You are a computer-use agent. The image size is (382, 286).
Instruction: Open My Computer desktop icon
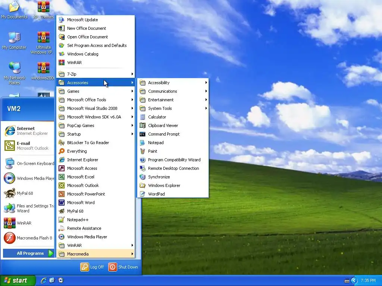click(x=15, y=41)
